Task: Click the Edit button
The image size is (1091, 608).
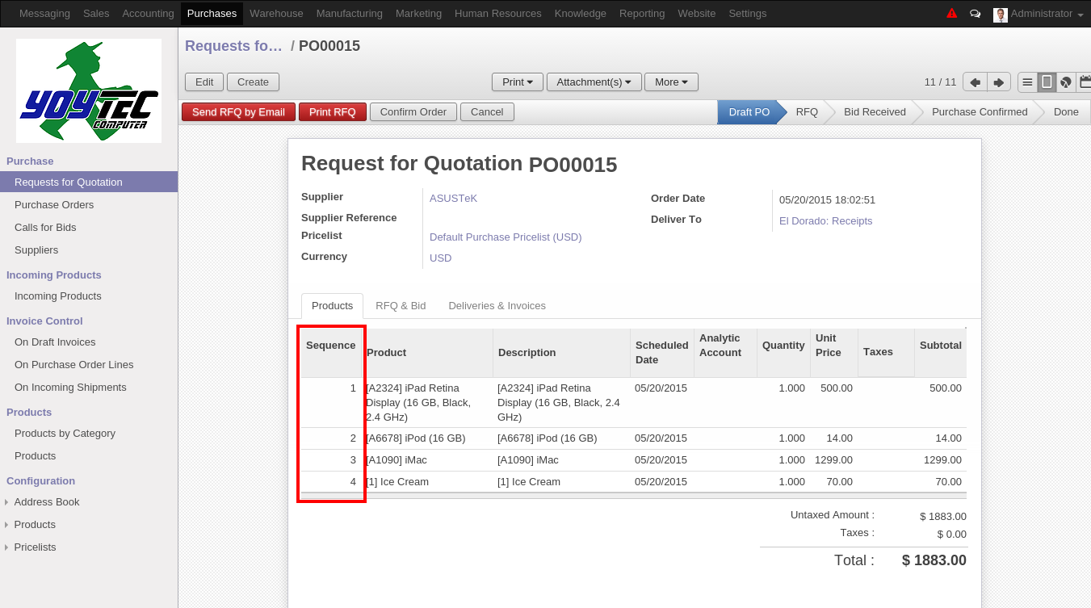Action: [204, 82]
